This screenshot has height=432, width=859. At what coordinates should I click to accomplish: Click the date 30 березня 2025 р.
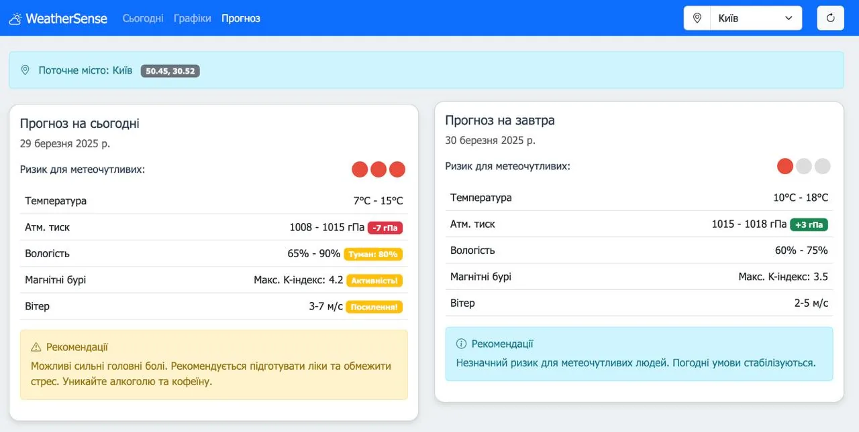[x=491, y=141]
